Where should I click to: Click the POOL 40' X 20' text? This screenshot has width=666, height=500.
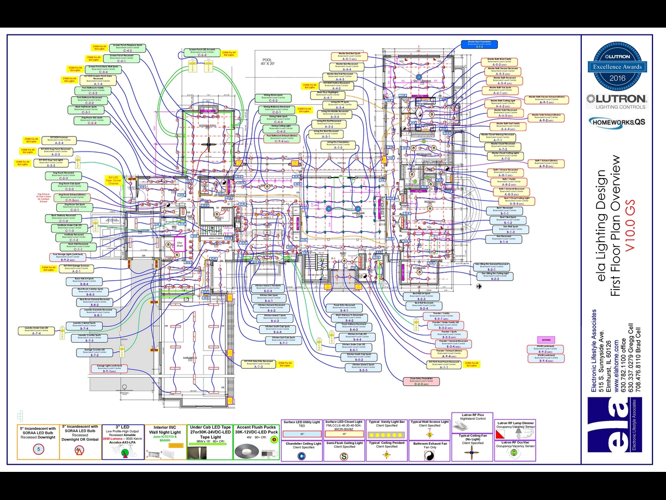[267, 61]
